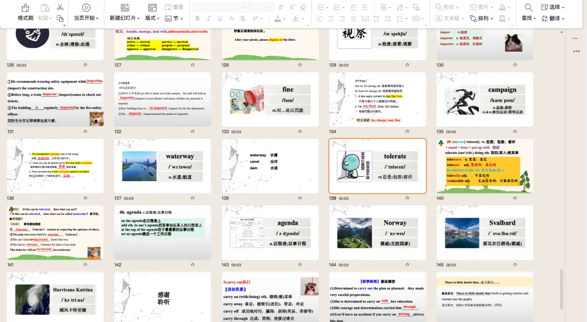Screen dimensions: 587x322
Task: Click the center text alignment icon
Action: tap(331, 18)
